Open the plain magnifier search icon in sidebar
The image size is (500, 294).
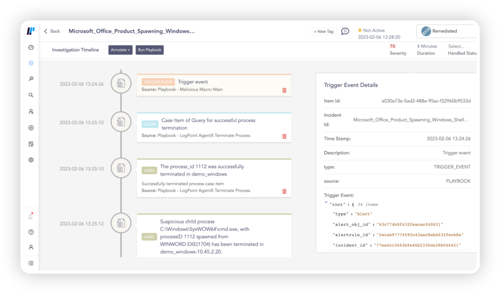tap(31, 95)
